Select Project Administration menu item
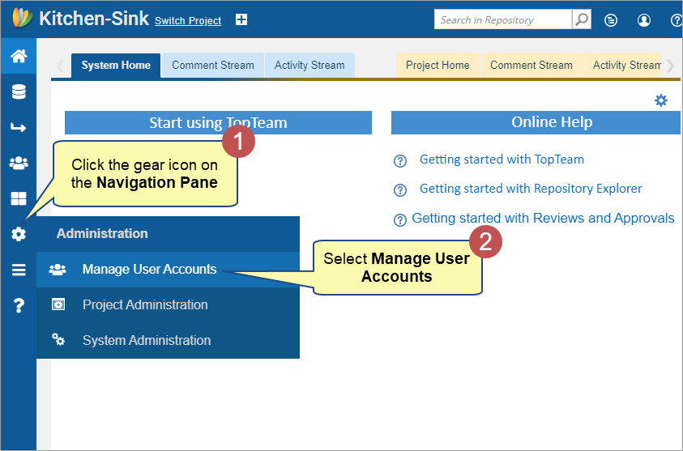The width and height of the screenshot is (683, 451). [168, 304]
